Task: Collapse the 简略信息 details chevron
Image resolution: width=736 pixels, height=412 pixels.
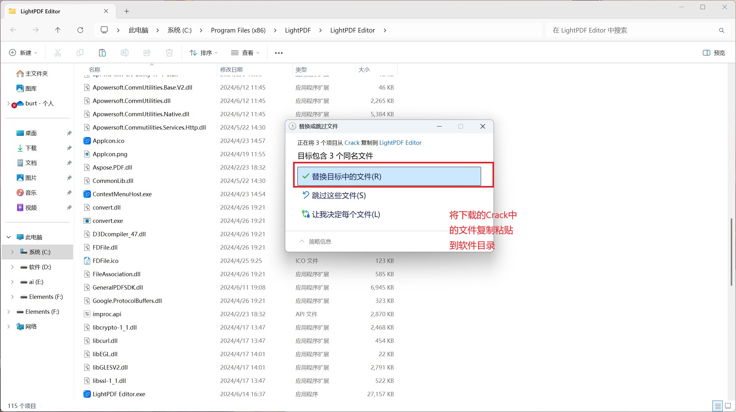Action: pos(301,241)
